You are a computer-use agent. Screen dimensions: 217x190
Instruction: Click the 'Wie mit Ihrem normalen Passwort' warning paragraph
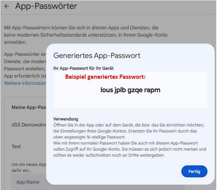[130, 149]
